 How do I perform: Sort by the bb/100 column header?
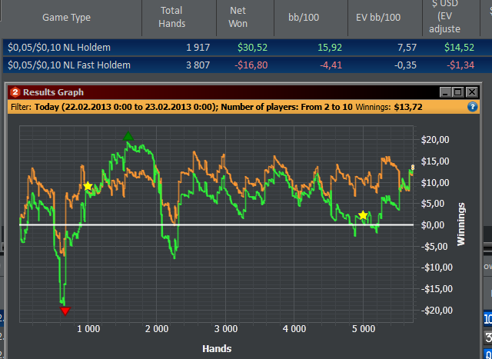tap(304, 17)
